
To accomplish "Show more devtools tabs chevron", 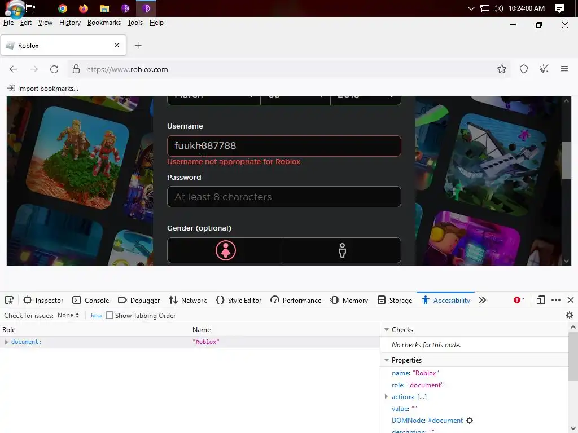I will [x=482, y=300].
